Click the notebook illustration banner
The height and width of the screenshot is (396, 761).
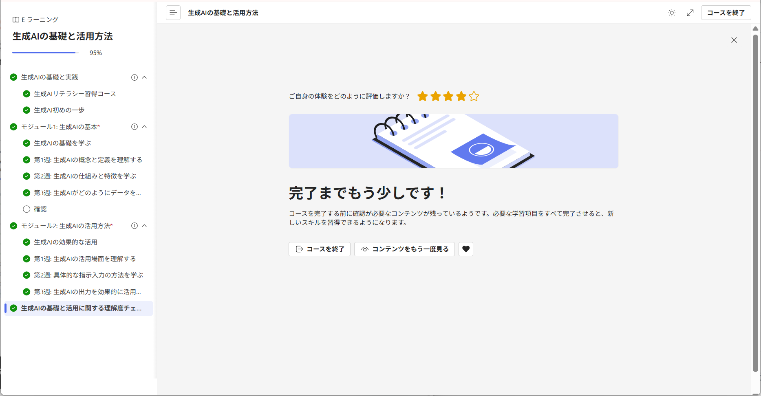pos(454,141)
